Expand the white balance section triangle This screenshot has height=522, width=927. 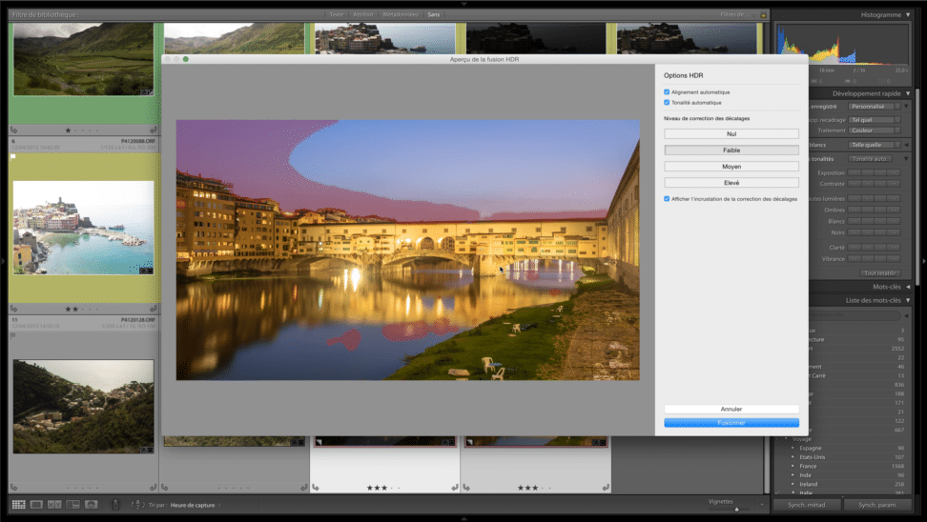[908, 145]
